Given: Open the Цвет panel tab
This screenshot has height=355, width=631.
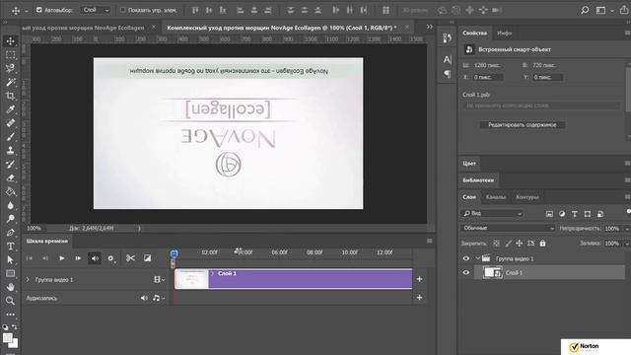Looking at the screenshot, I should 469,164.
